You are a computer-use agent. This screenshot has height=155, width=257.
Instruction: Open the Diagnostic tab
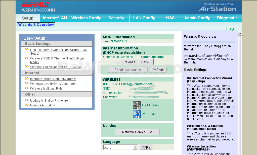pos(227,18)
